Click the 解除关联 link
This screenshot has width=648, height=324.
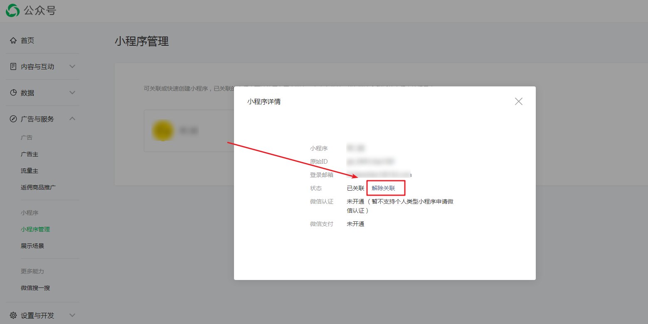[383, 188]
